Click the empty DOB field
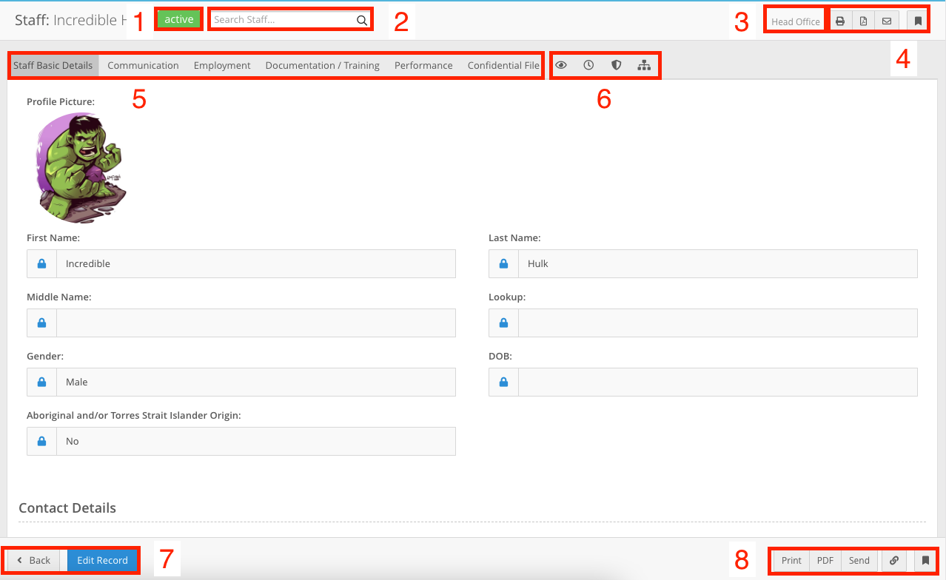The image size is (946, 580). [x=718, y=382]
